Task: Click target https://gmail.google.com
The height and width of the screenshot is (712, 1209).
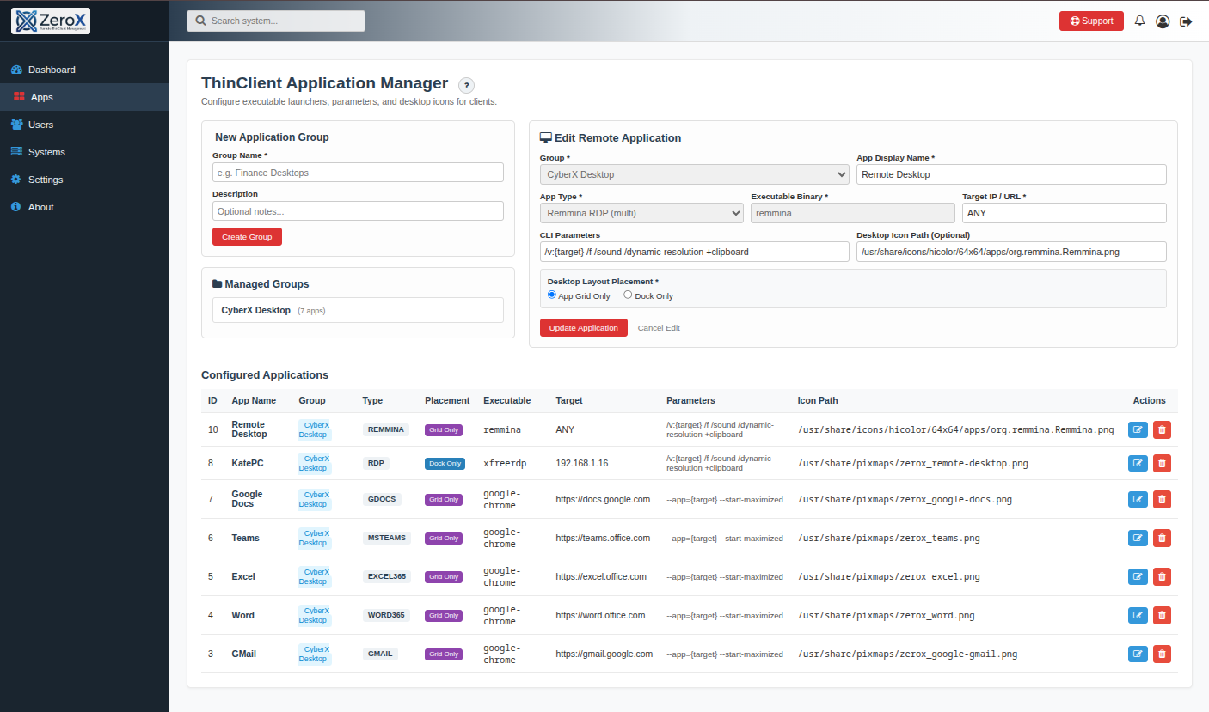Action: (604, 654)
